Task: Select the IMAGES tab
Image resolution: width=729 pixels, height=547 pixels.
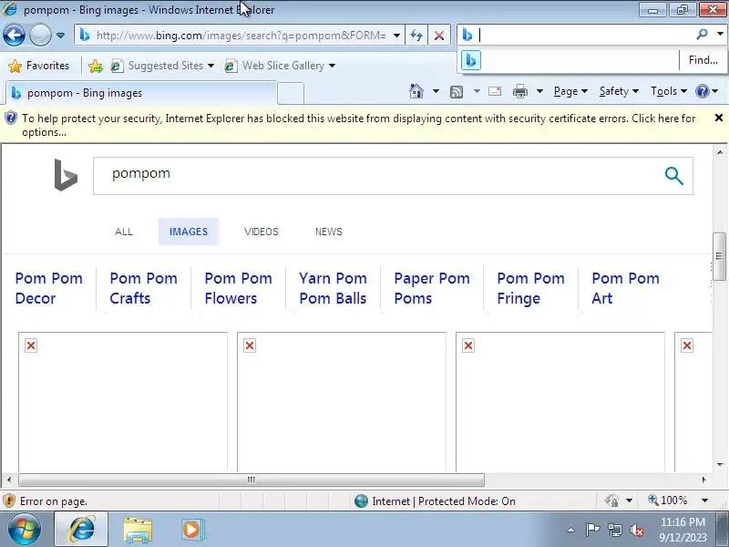Action: [x=189, y=232]
